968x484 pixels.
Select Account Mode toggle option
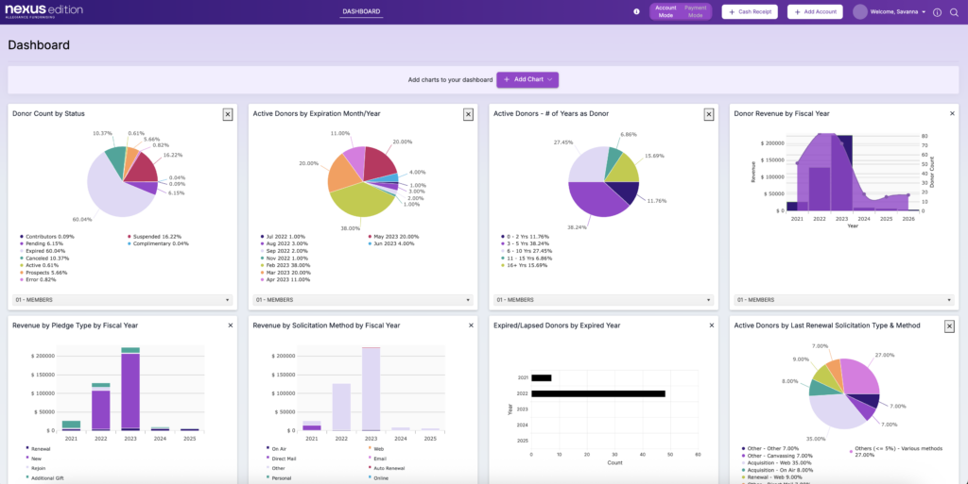[665, 11]
